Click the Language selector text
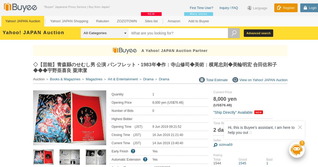The height and width of the screenshot is (167, 318). pyautogui.click(x=260, y=8)
